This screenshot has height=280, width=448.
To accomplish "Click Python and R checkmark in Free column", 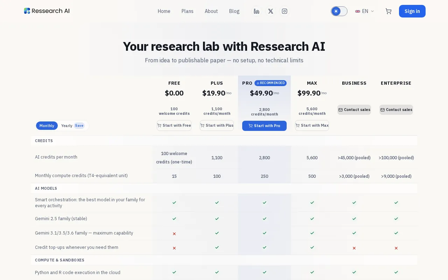I will tap(174, 272).
